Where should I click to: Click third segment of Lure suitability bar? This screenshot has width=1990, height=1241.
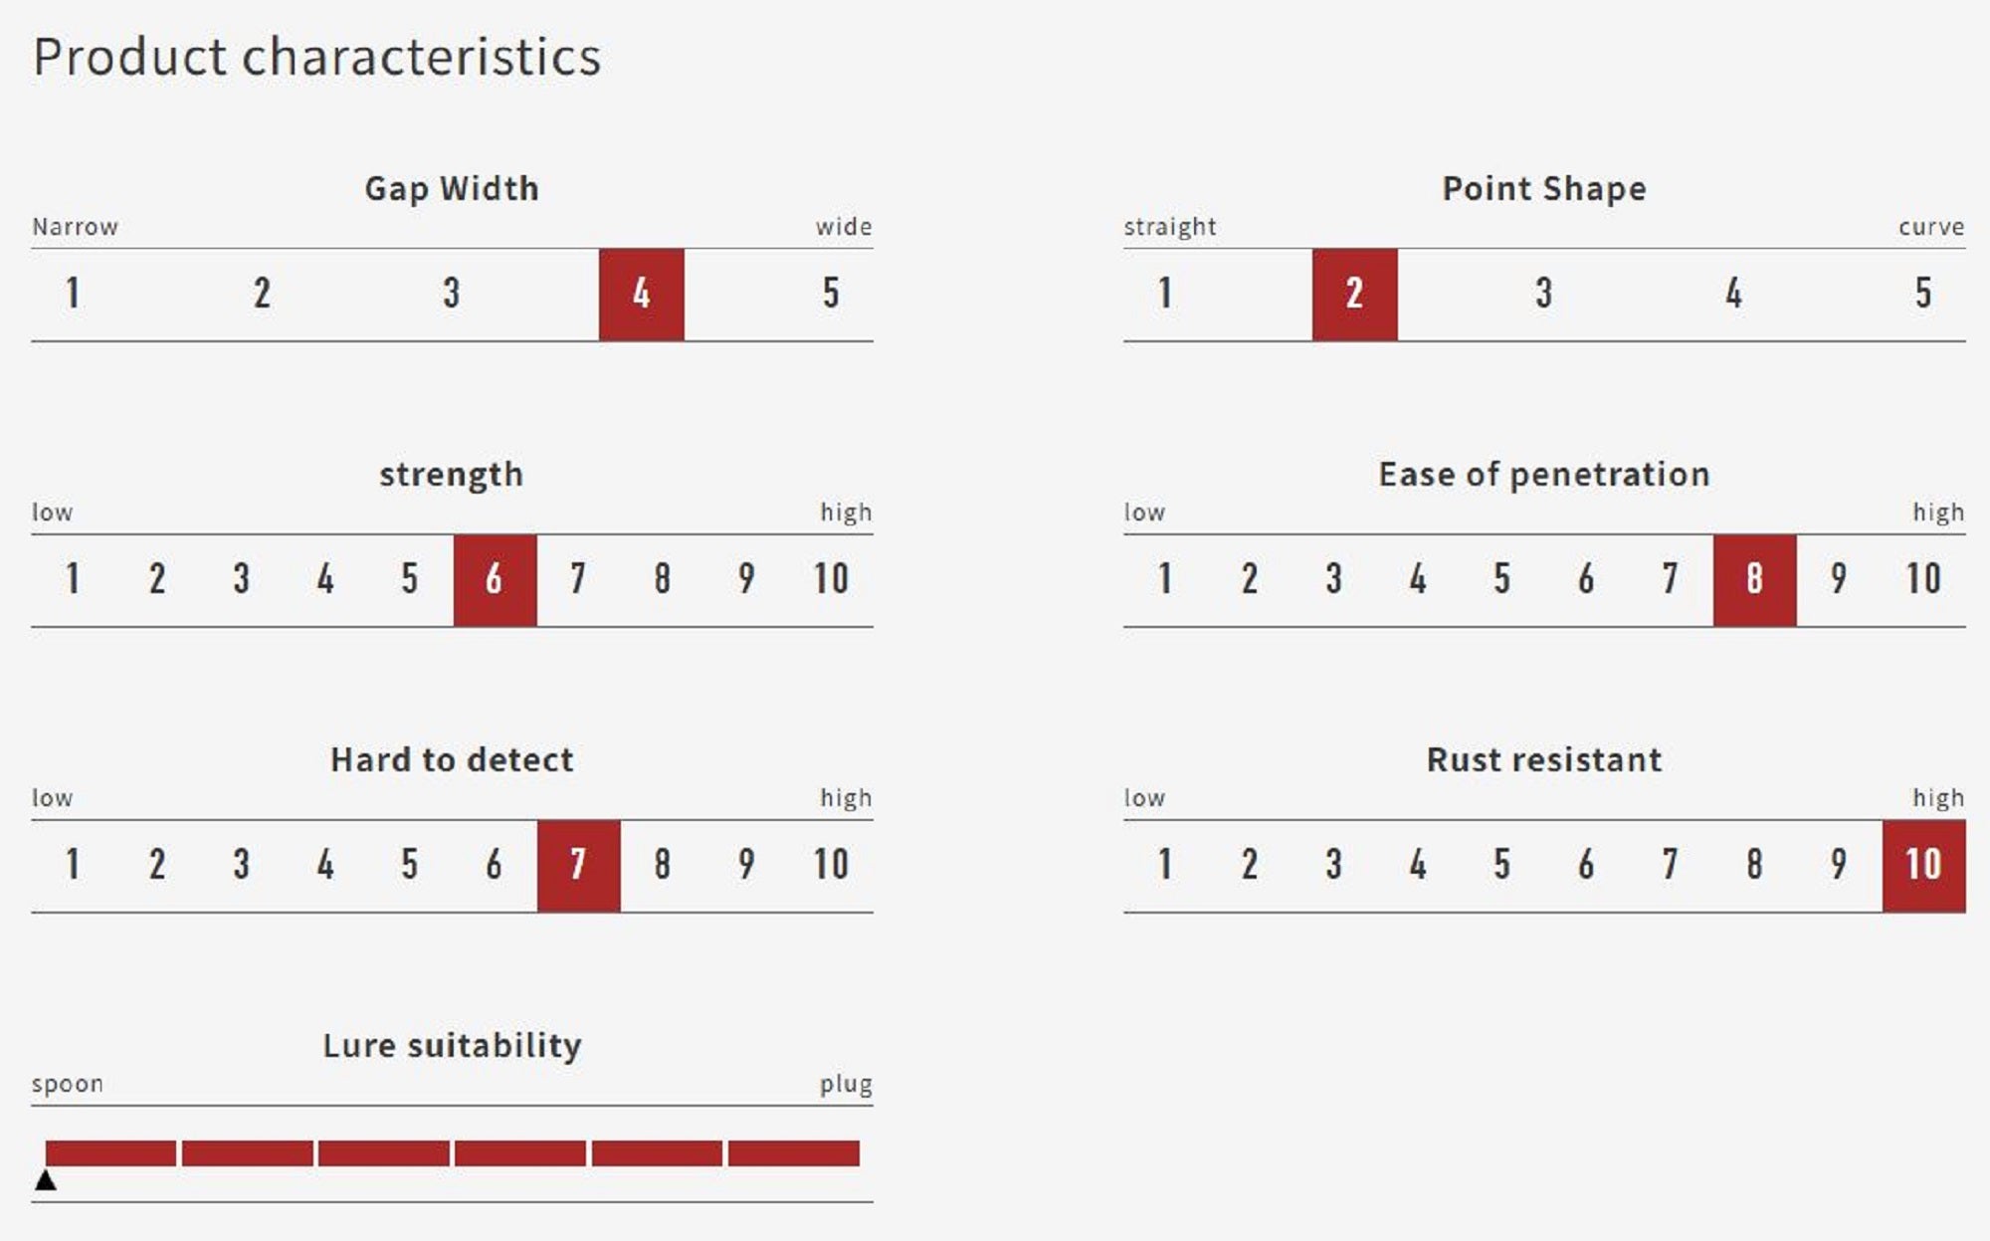point(383,1153)
